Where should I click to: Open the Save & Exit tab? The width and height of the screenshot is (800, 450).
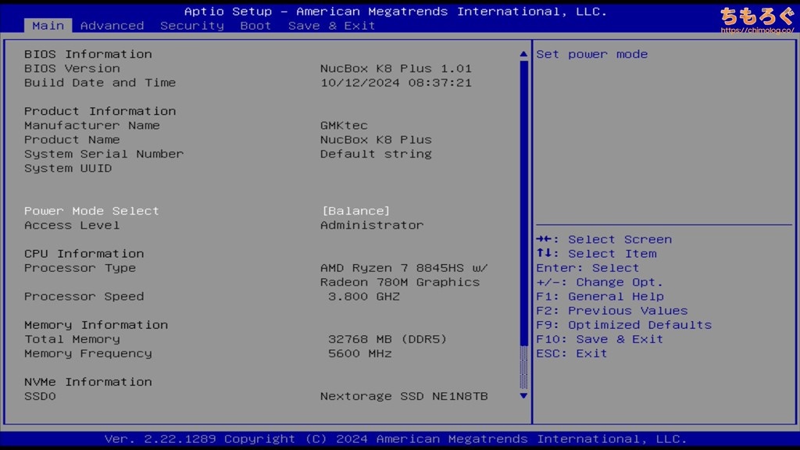click(x=331, y=26)
